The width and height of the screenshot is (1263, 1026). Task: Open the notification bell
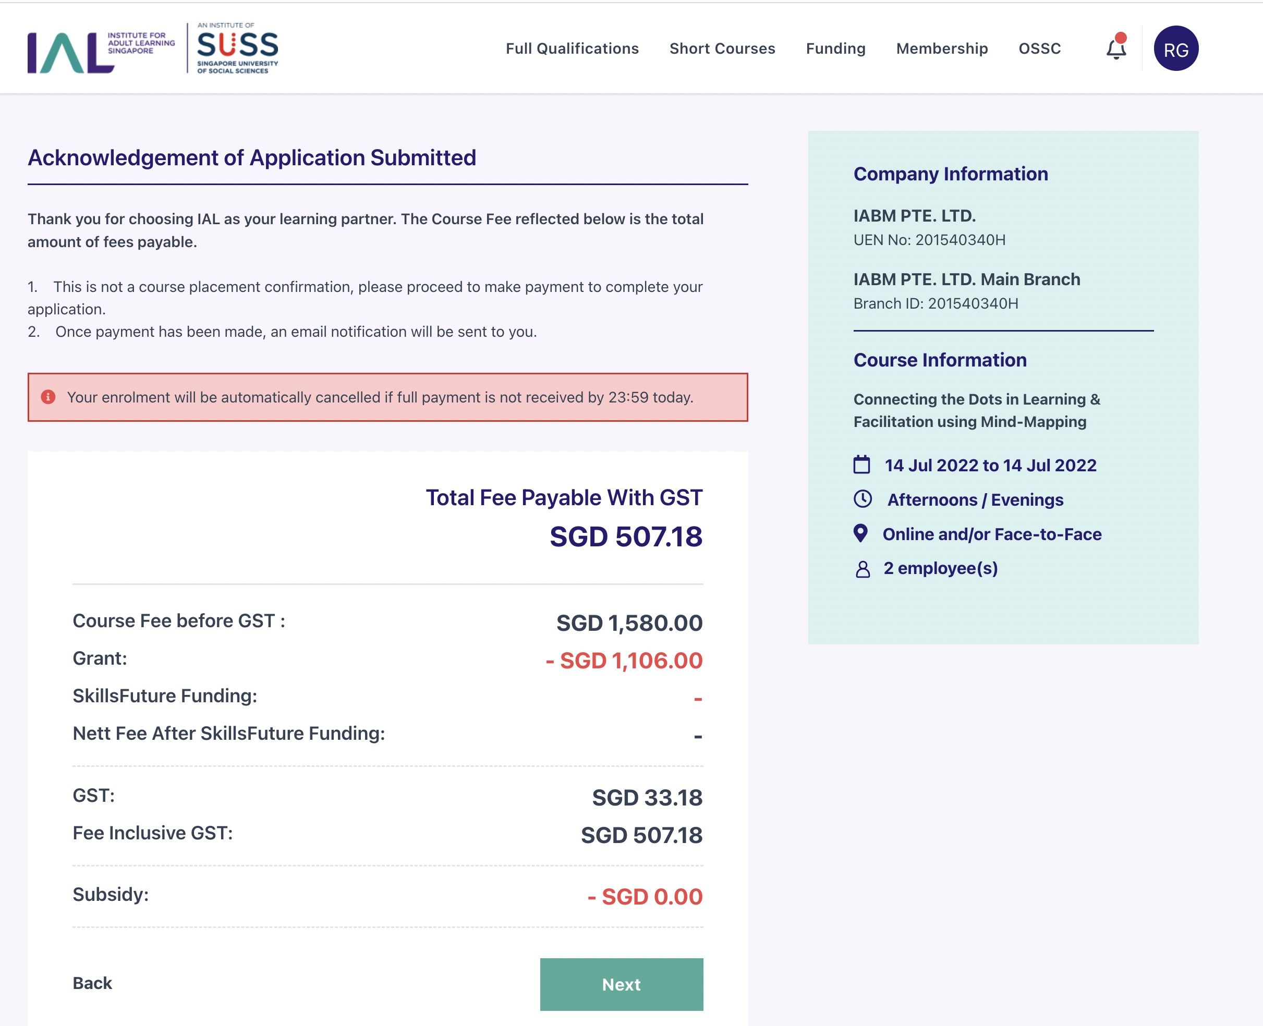click(x=1116, y=48)
